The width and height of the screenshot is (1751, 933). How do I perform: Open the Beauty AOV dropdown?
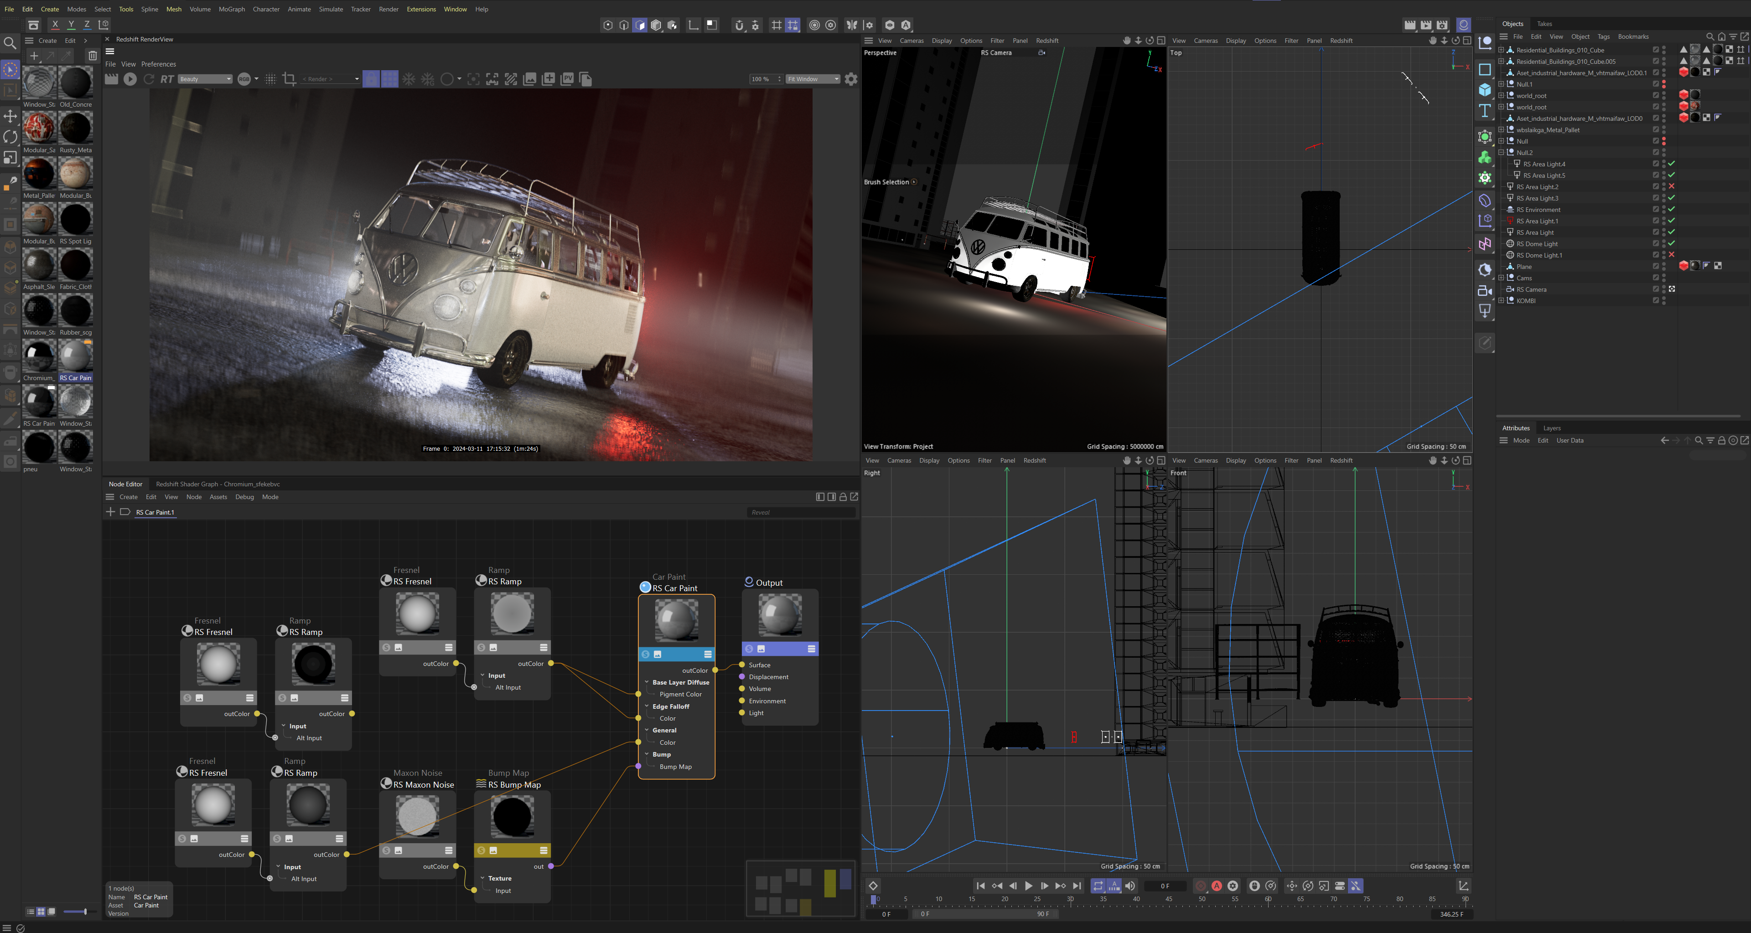pyautogui.click(x=205, y=79)
